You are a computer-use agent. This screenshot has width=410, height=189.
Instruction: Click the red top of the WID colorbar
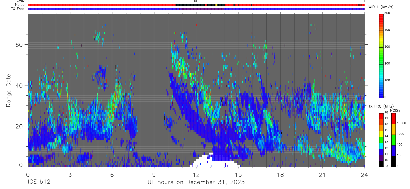pos(381,18)
